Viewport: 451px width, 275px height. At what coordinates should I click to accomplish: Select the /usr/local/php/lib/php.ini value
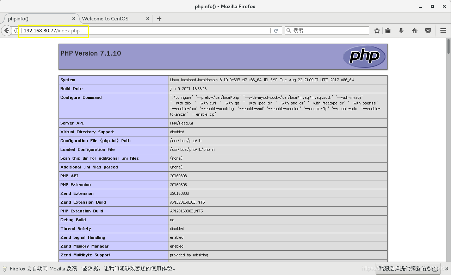pyautogui.click(x=192, y=149)
